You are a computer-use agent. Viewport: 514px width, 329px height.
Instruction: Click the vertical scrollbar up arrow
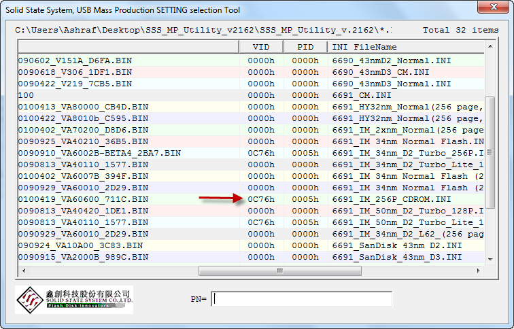(x=490, y=46)
